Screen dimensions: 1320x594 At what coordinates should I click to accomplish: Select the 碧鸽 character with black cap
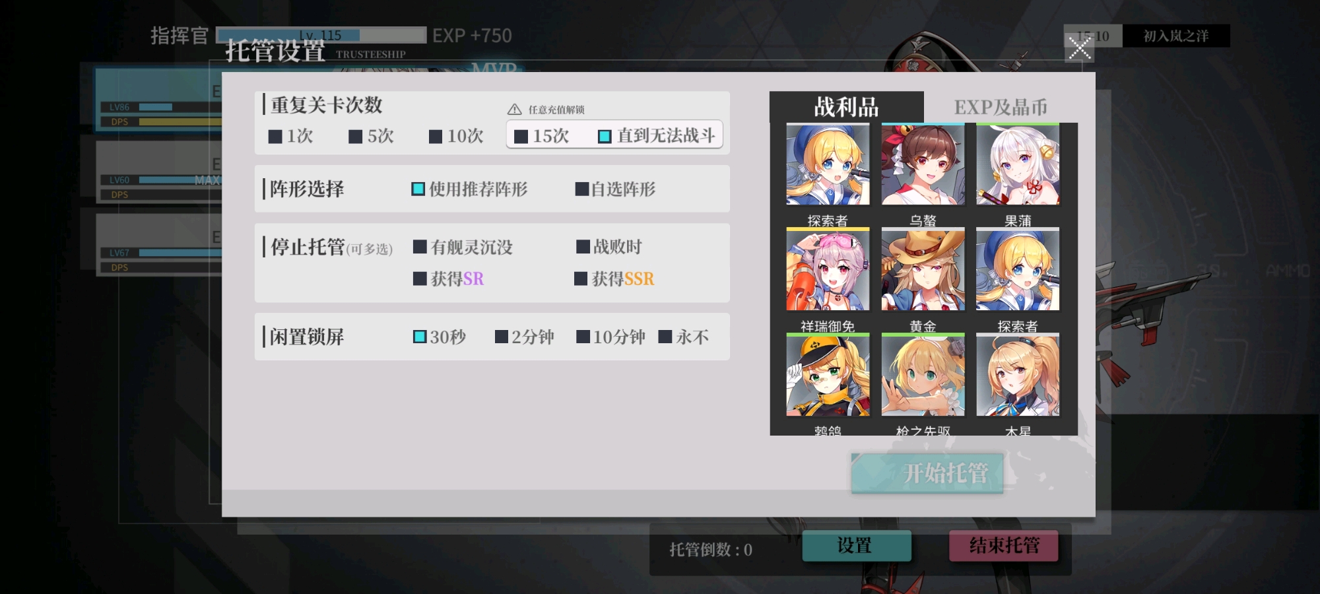(828, 375)
